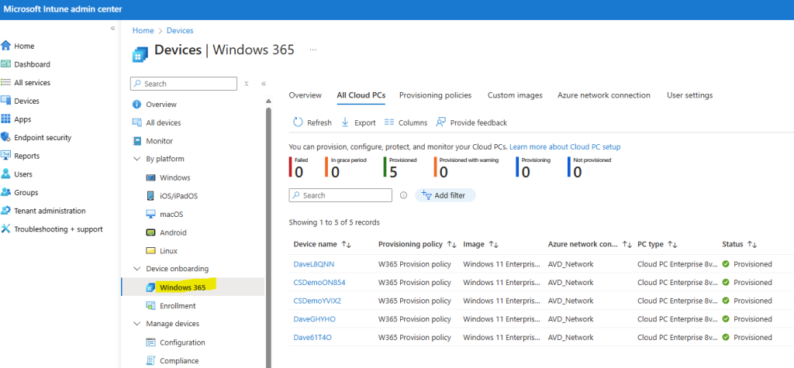Clear the Devices menu search with X
794x368 pixels.
pos(246,84)
